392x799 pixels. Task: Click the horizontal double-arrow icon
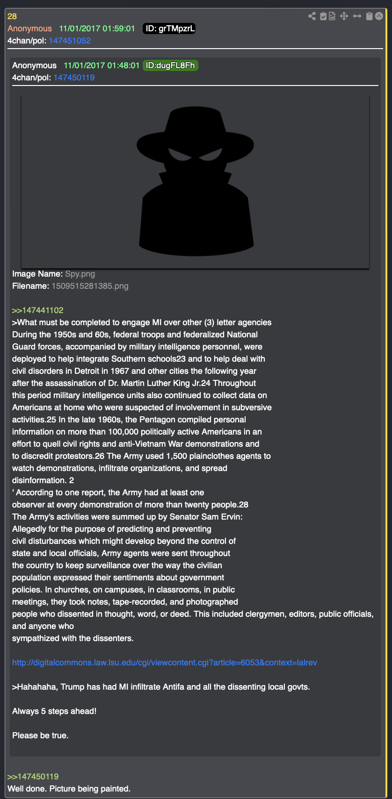[x=357, y=16]
